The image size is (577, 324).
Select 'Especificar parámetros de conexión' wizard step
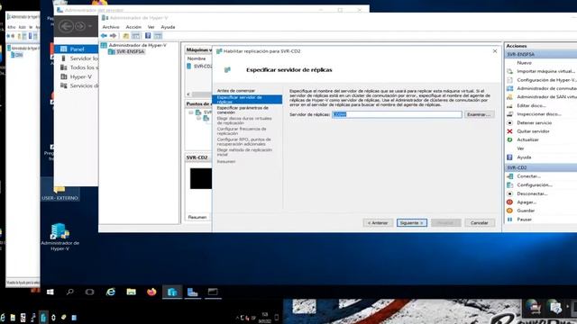click(243, 110)
